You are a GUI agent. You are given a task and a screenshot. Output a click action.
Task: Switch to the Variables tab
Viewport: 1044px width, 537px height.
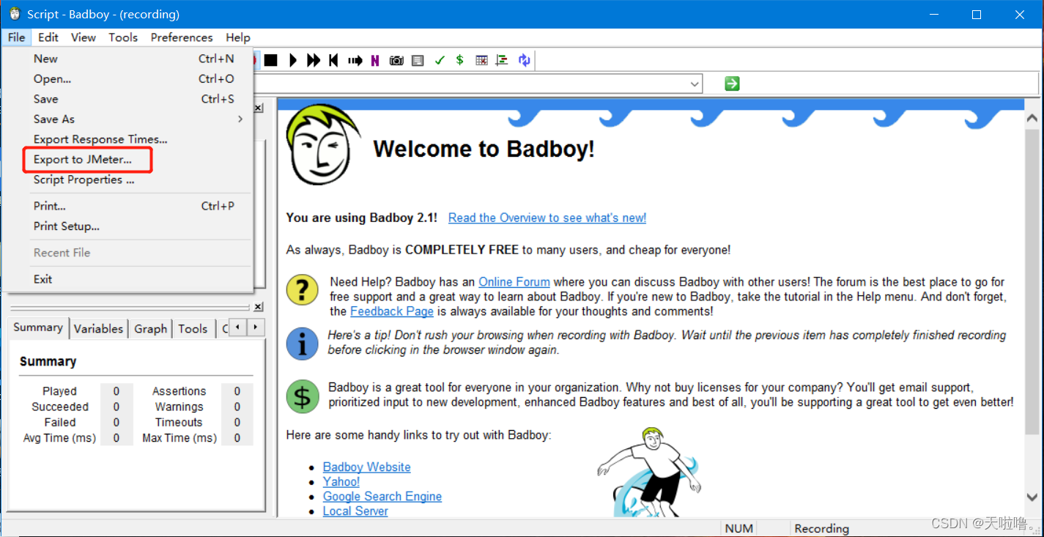(98, 329)
